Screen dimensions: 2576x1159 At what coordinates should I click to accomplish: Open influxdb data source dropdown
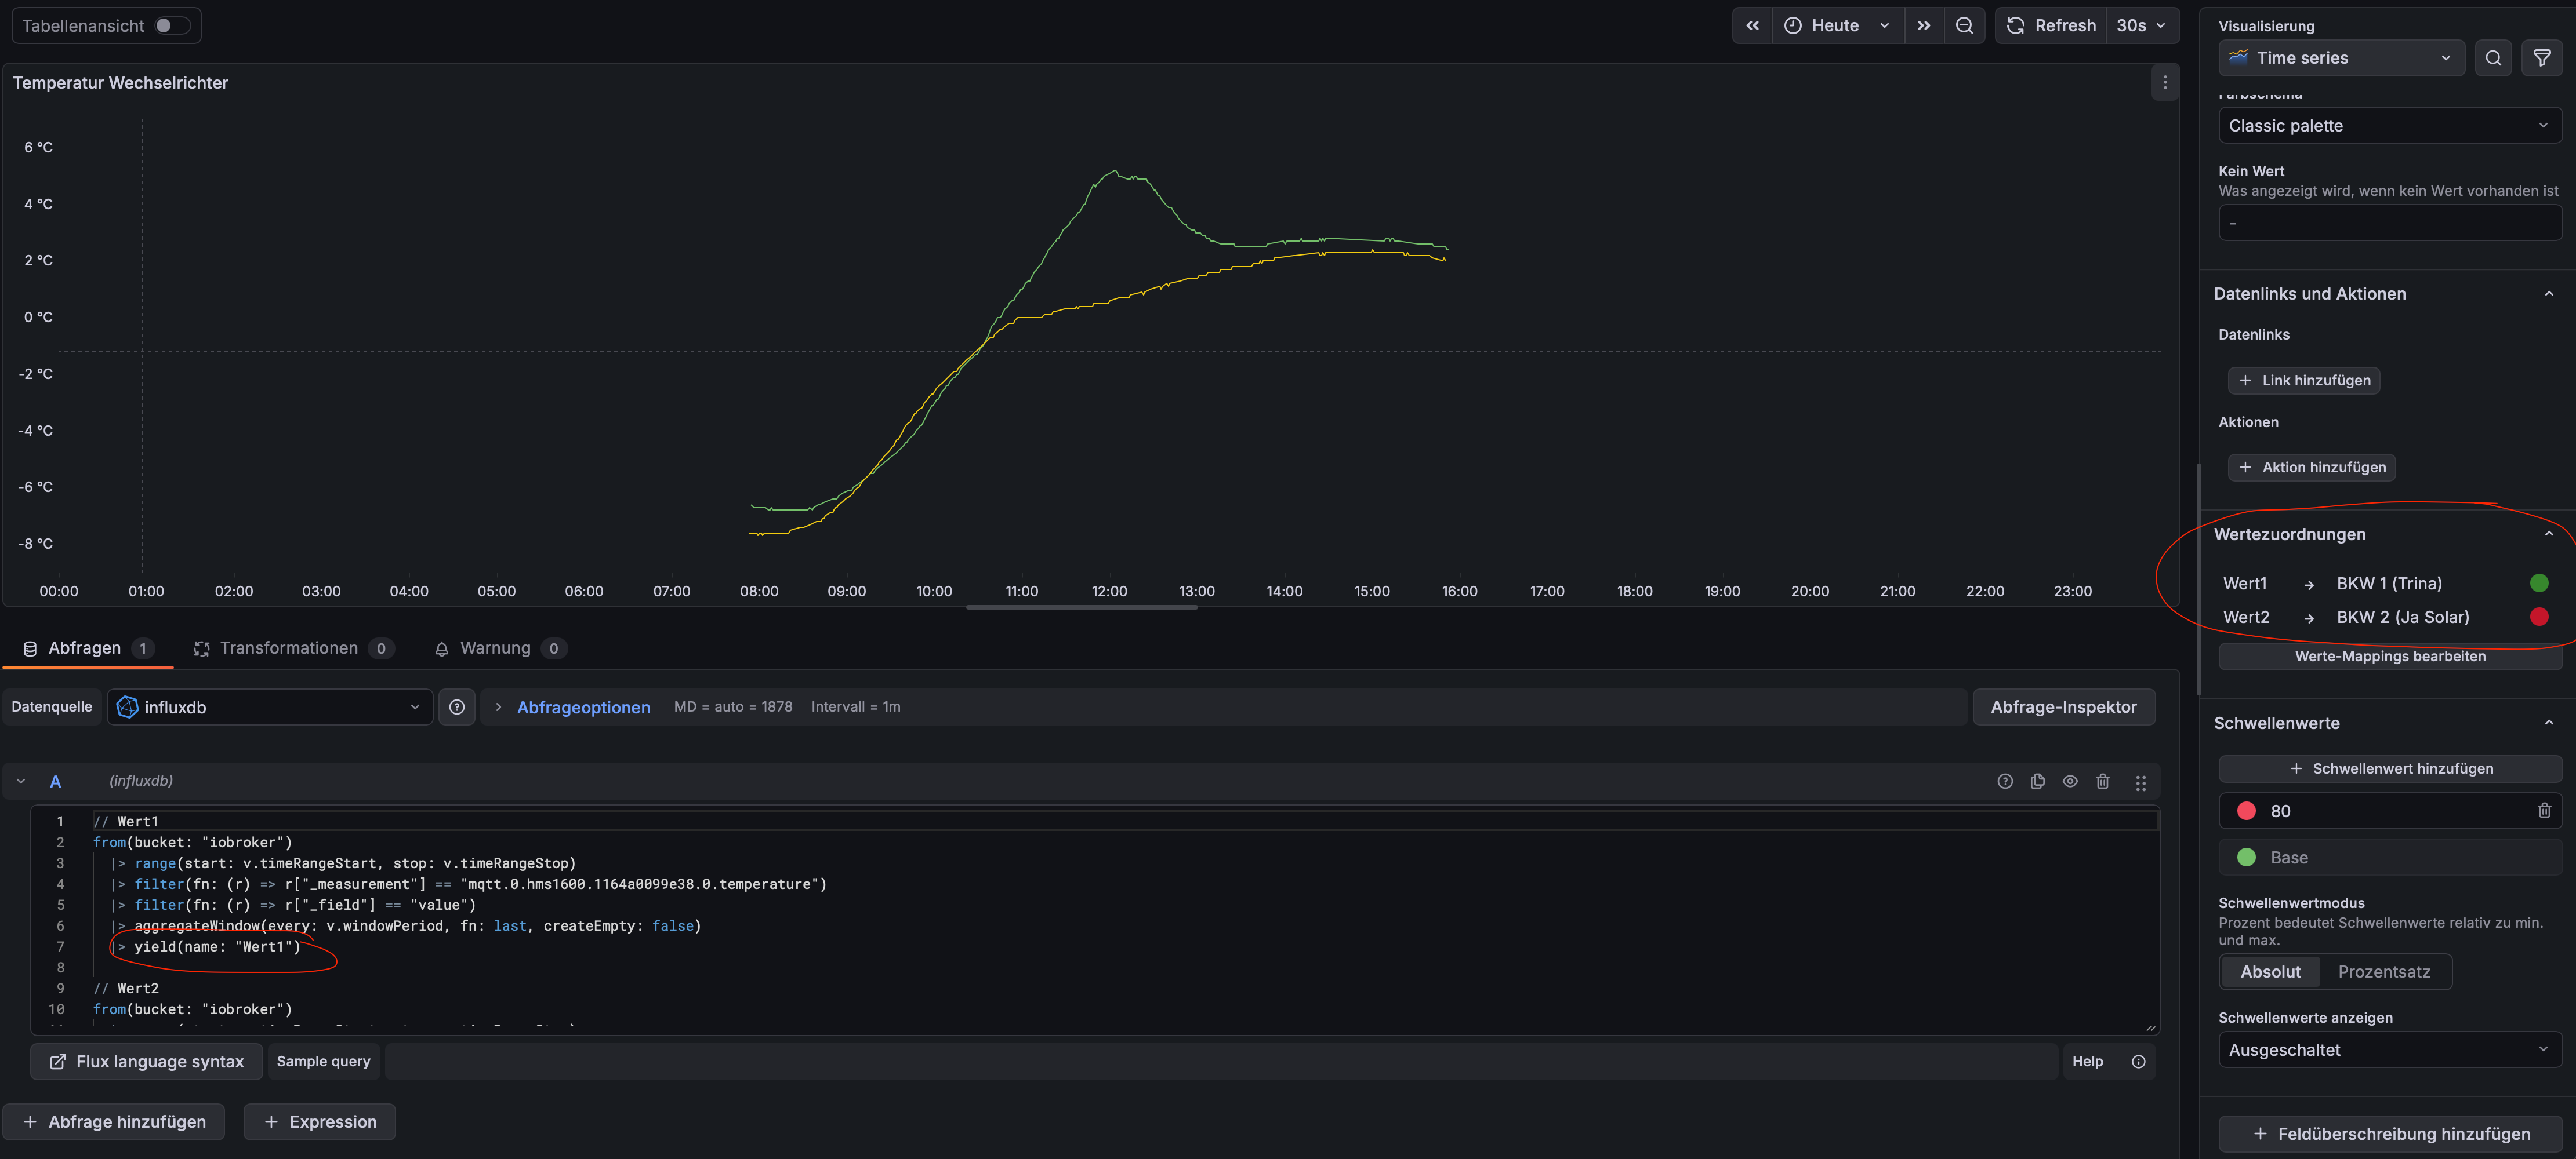[x=270, y=706]
